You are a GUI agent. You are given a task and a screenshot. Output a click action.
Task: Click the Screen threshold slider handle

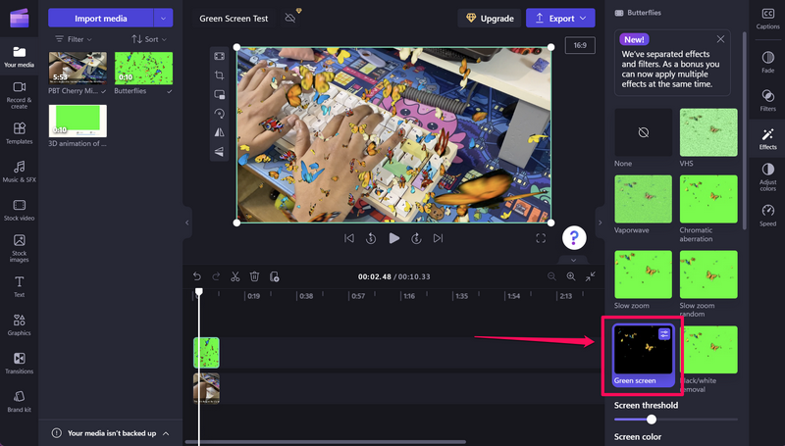coord(652,420)
